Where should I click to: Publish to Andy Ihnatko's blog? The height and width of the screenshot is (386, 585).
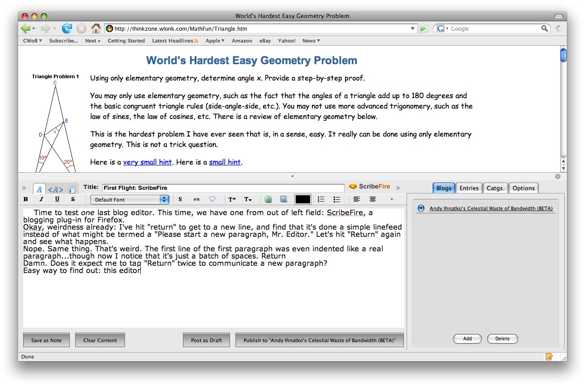[320, 340]
